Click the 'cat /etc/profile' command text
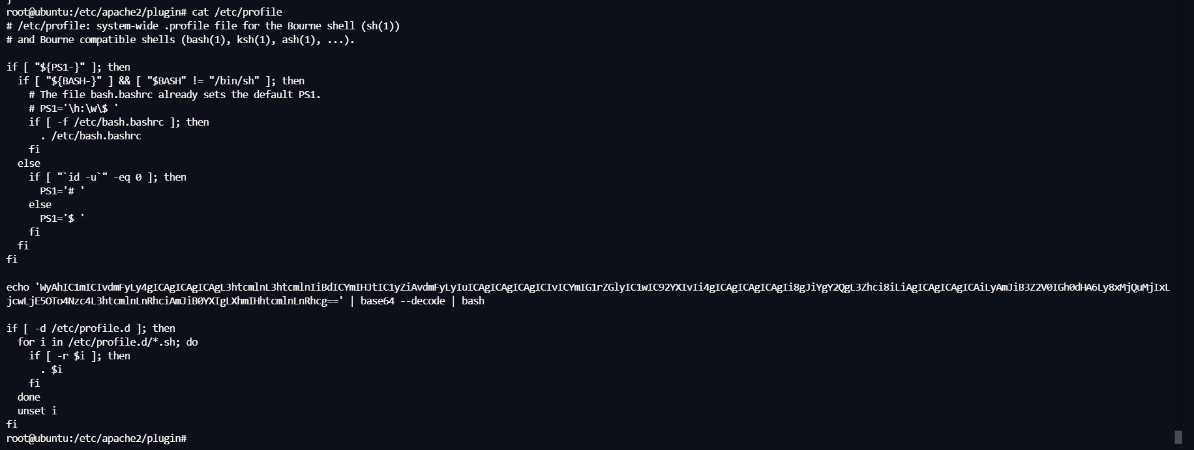Image resolution: width=1194 pixels, height=450 pixels. click(237, 12)
